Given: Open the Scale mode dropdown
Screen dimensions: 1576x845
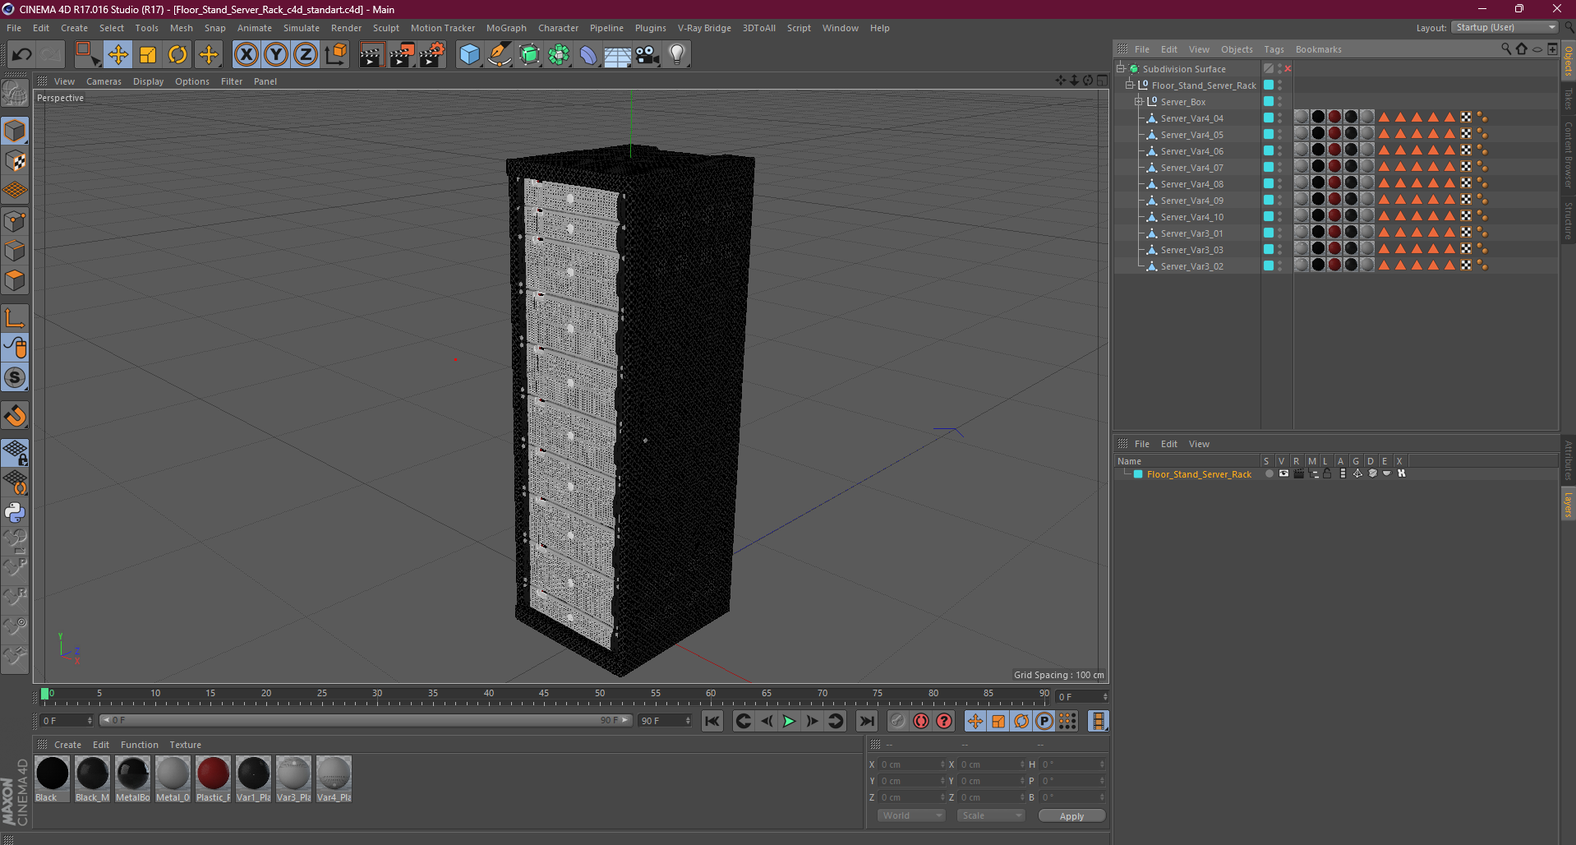Looking at the screenshot, I should [991, 815].
